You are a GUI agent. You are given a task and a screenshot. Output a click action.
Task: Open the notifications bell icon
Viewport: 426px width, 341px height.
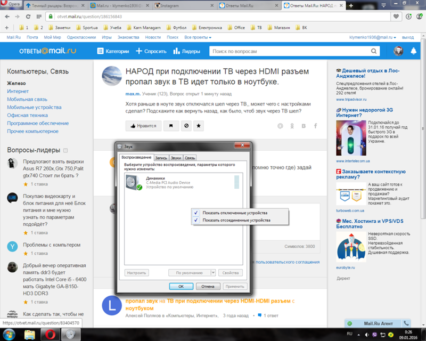pyautogui.click(x=414, y=51)
